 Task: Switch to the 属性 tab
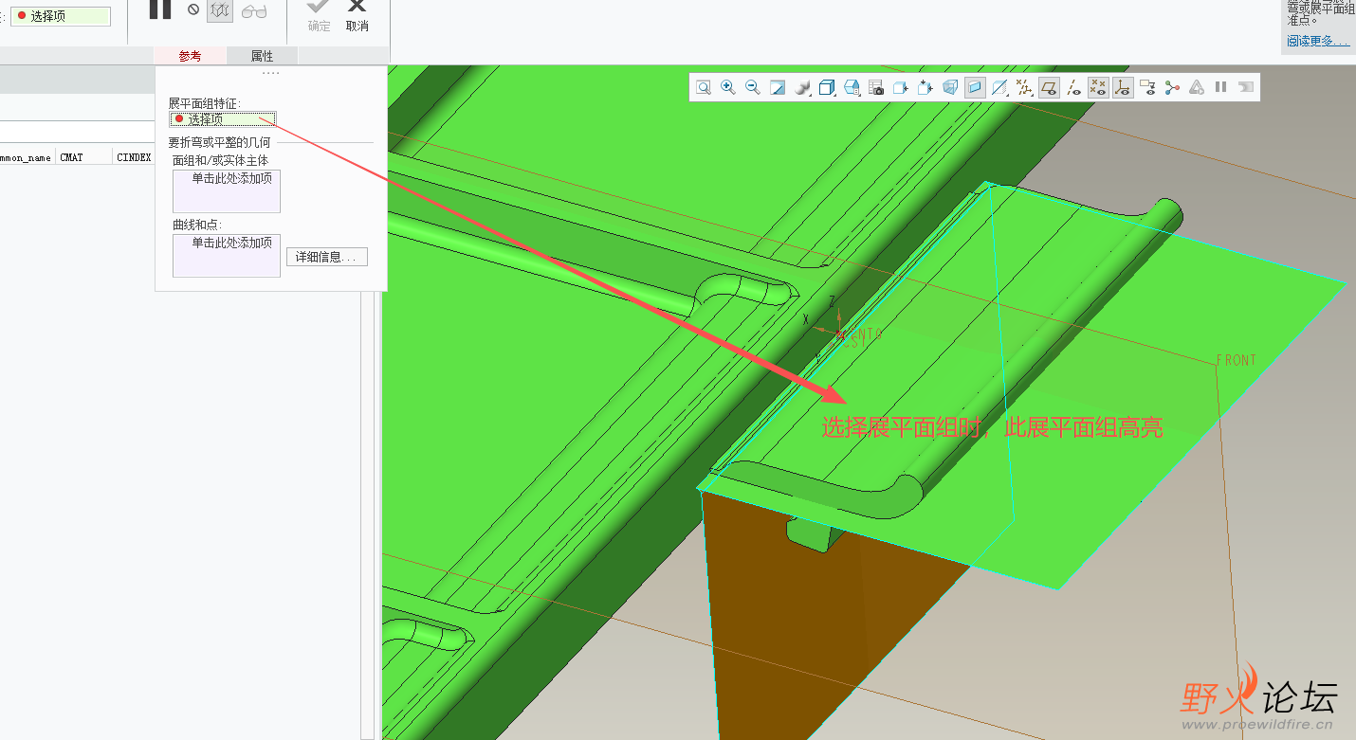(262, 56)
